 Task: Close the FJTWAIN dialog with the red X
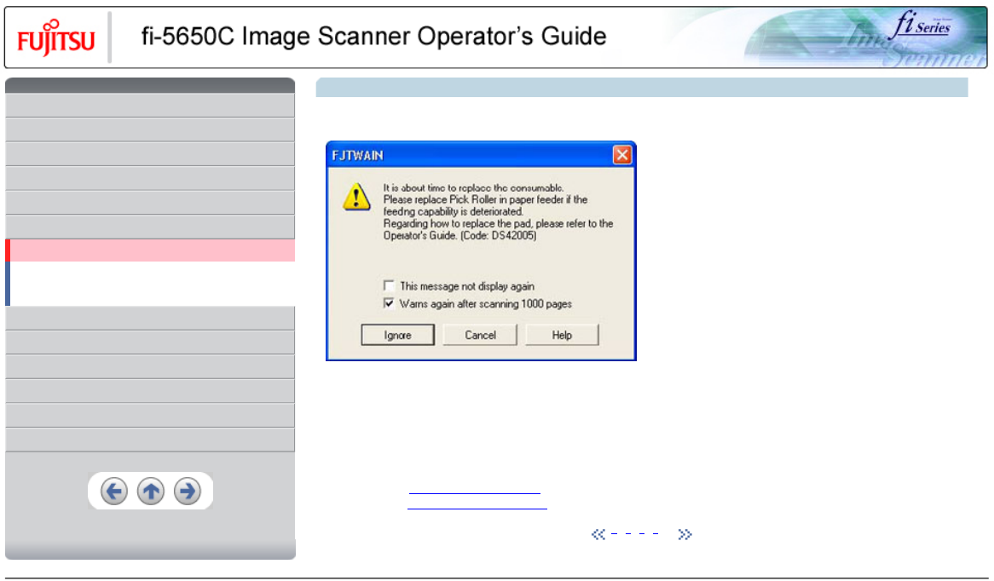621,154
